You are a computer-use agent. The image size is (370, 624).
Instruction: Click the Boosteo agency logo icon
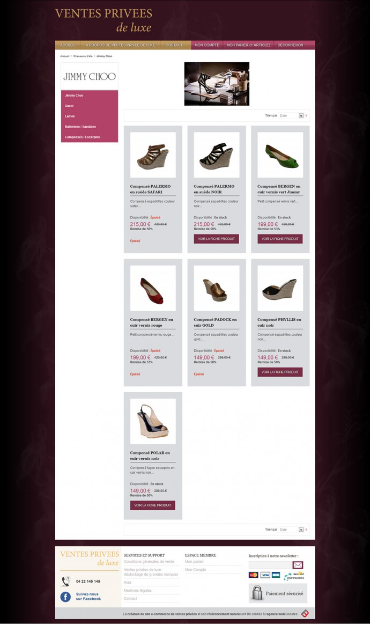click(x=305, y=613)
